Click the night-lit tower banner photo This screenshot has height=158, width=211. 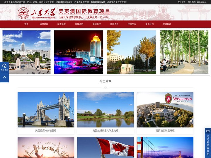tap(79, 52)
